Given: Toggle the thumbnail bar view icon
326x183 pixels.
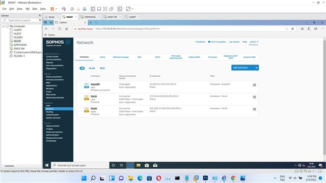Looking at the screenshot, I should (99, 9).
